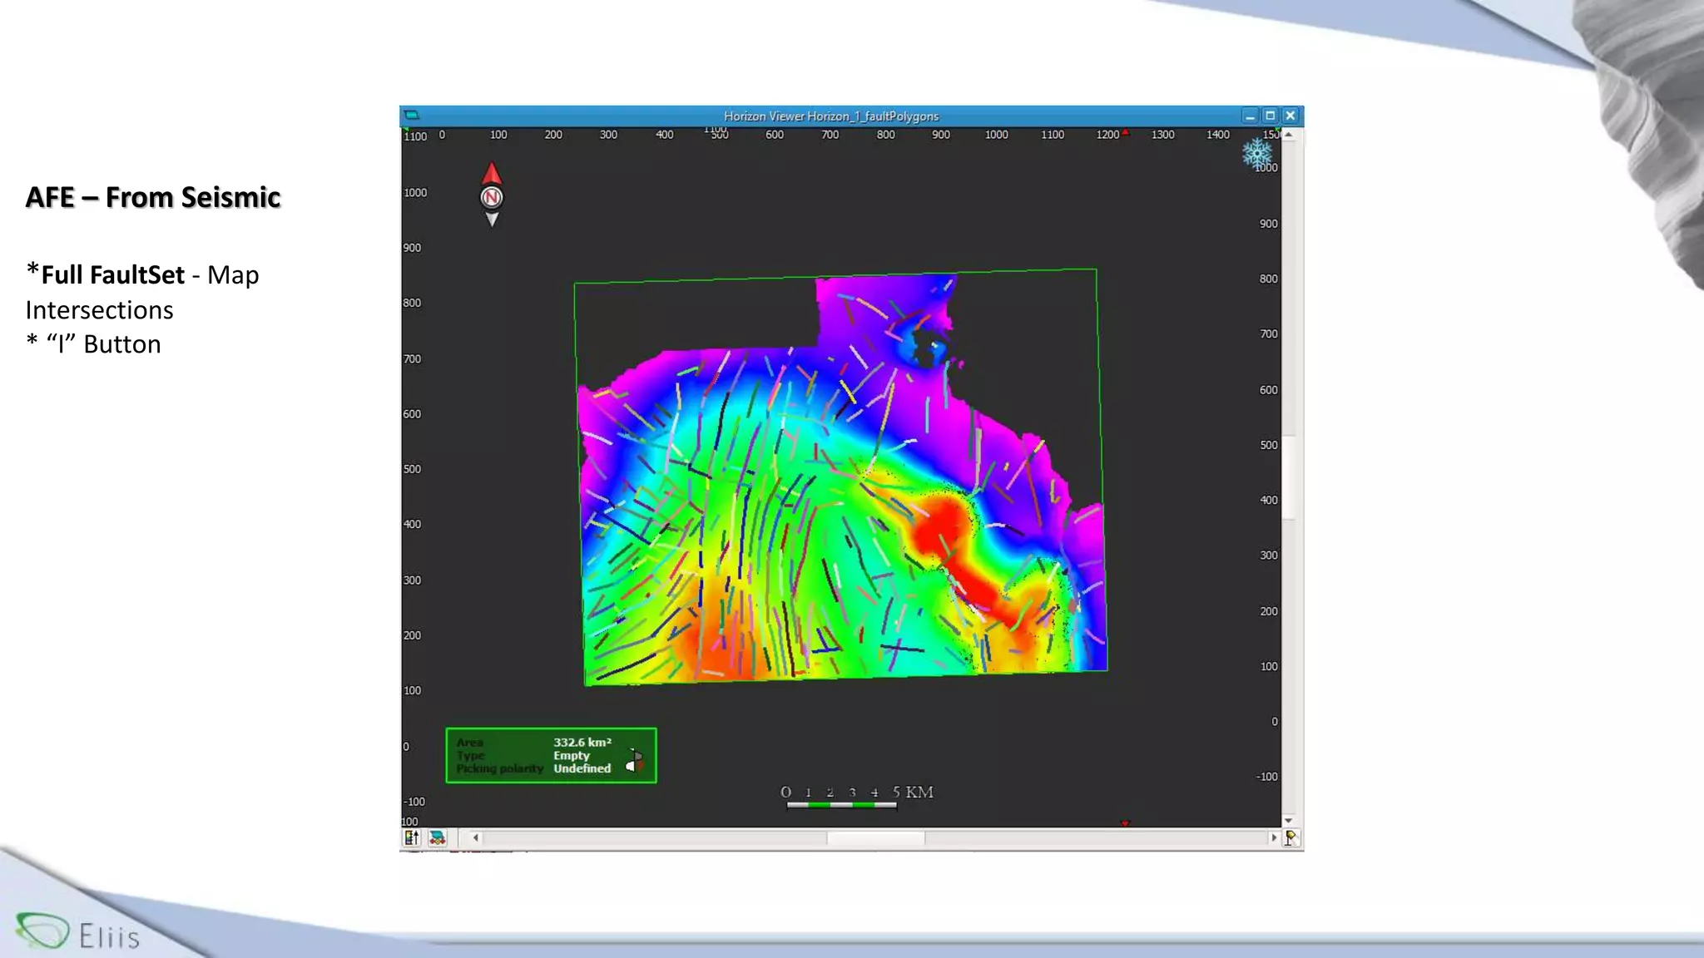
Task: Click the vertical scrollbar up arrow
Action: pyautogui.click(x=1289, y=135)
